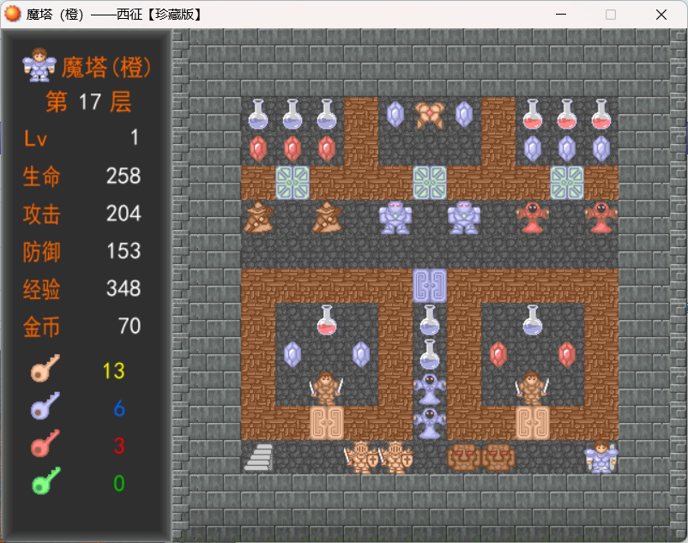
Task: Click the blue gem left of winged item
Action: (x=395, y=114)
